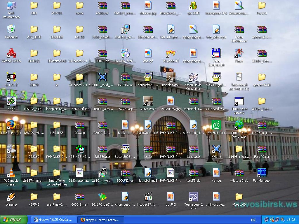Screen dimensions: 299x224
Task: Switch to Форум АДСЛ Клуба taskbar window
Action: 53,220
